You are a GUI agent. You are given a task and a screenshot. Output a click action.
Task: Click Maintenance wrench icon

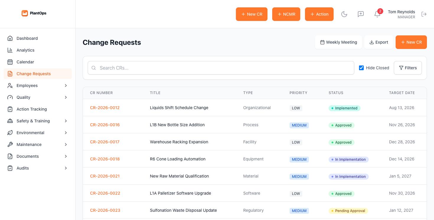tap(10, 145)
